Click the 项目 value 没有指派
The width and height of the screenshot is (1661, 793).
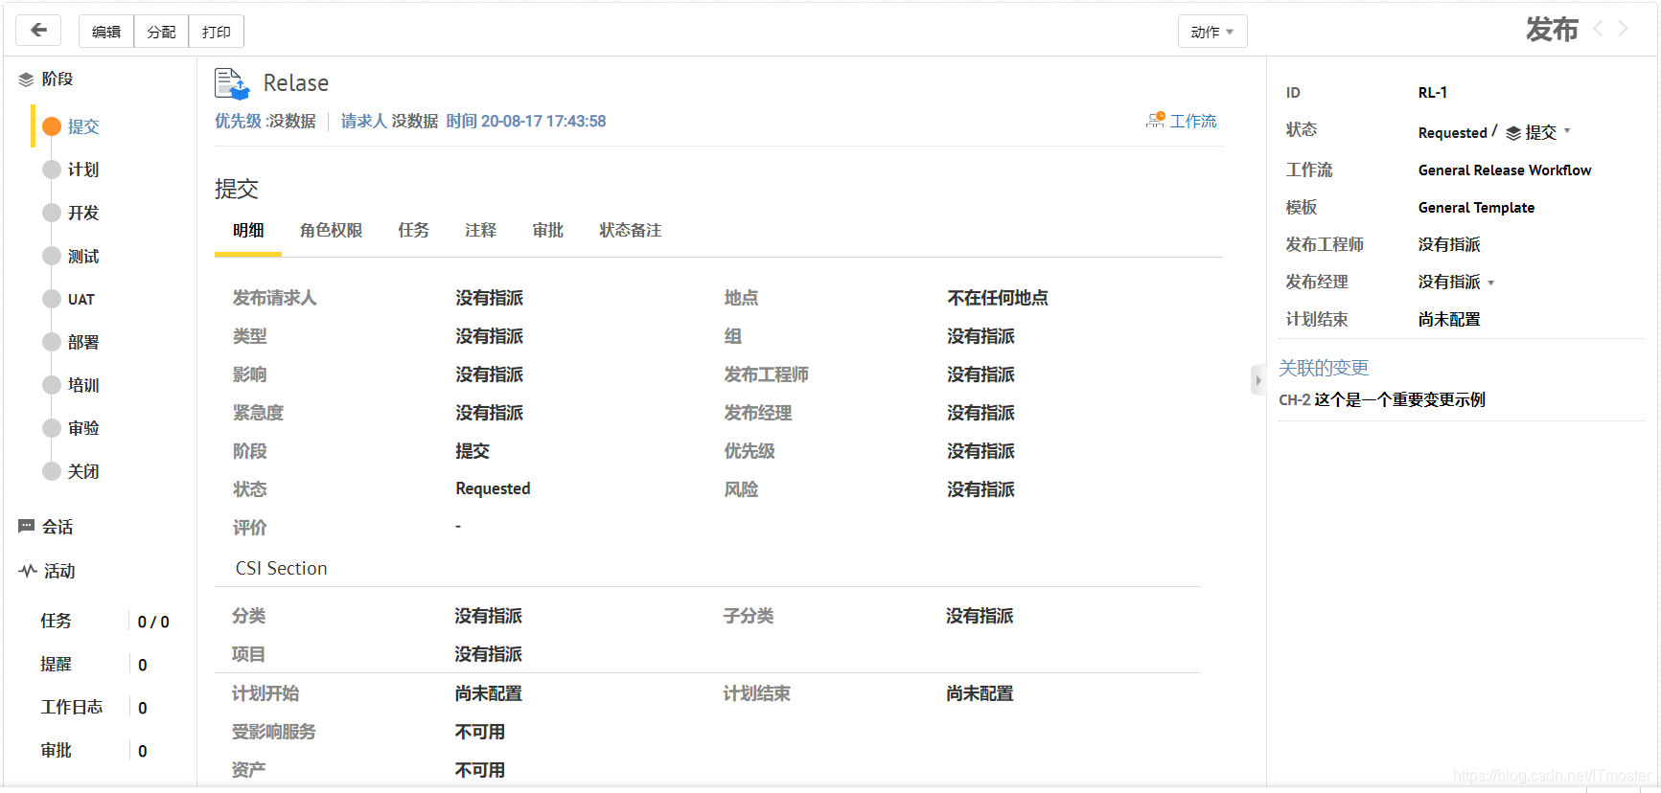489,654
